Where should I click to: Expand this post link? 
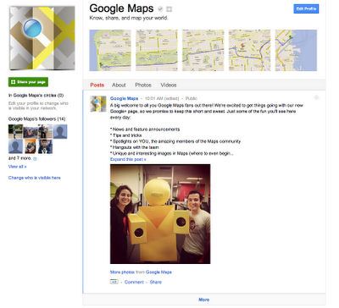(128, 159)
